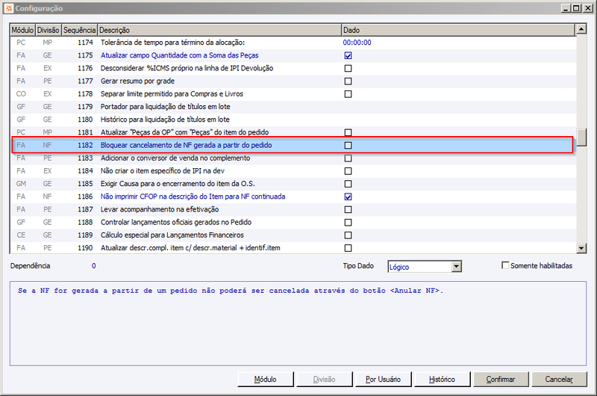This screenshot has height=396, width=597.
Task: Check Não criar o item específico de IPI box
Action: point(348,171)
